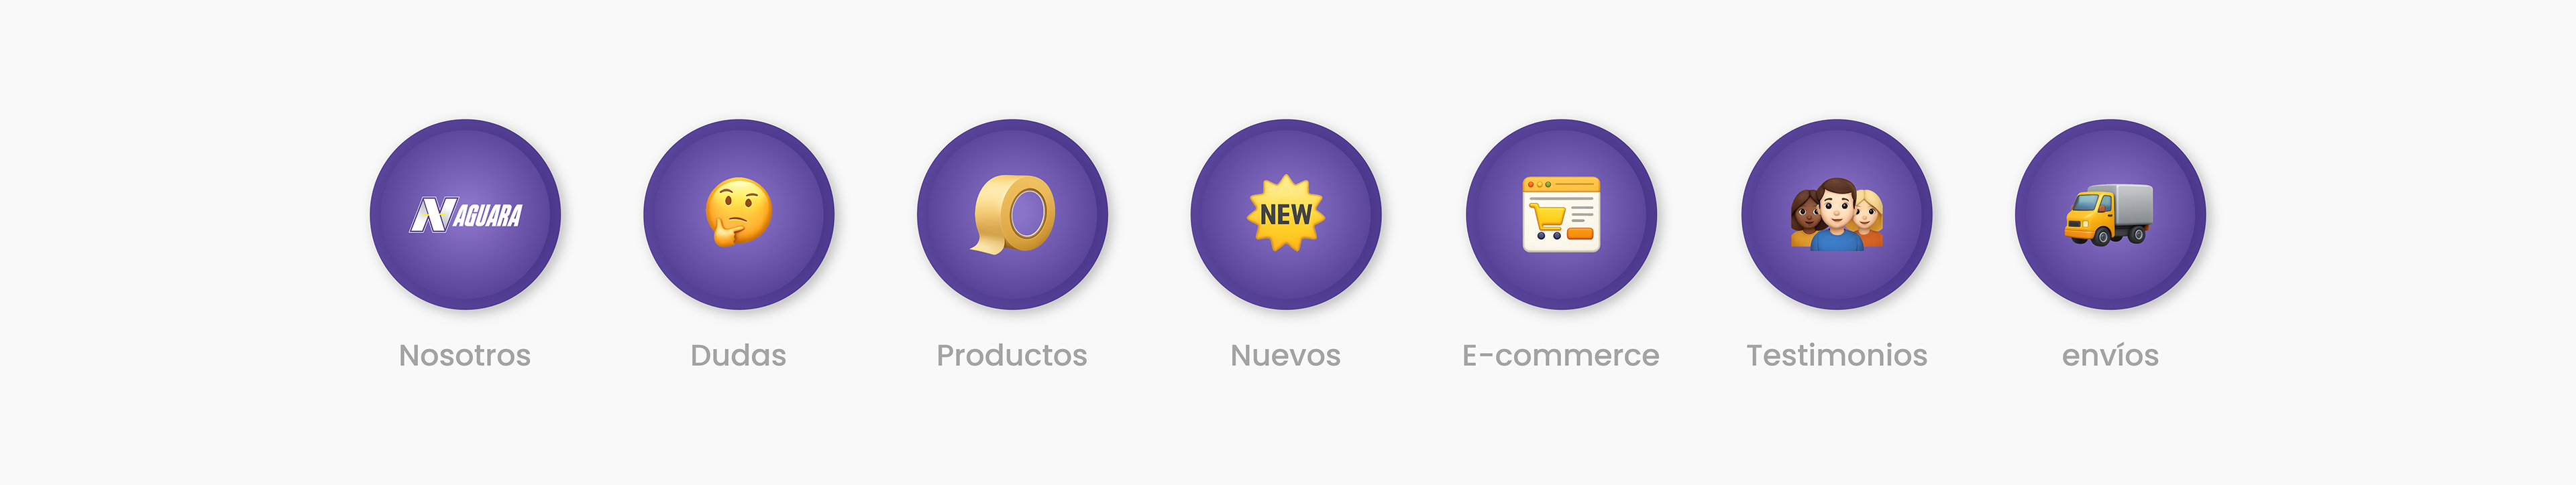Click the Nuevos text label
The height and width of the screenshot is (485, 2576).
point(1286,355)
